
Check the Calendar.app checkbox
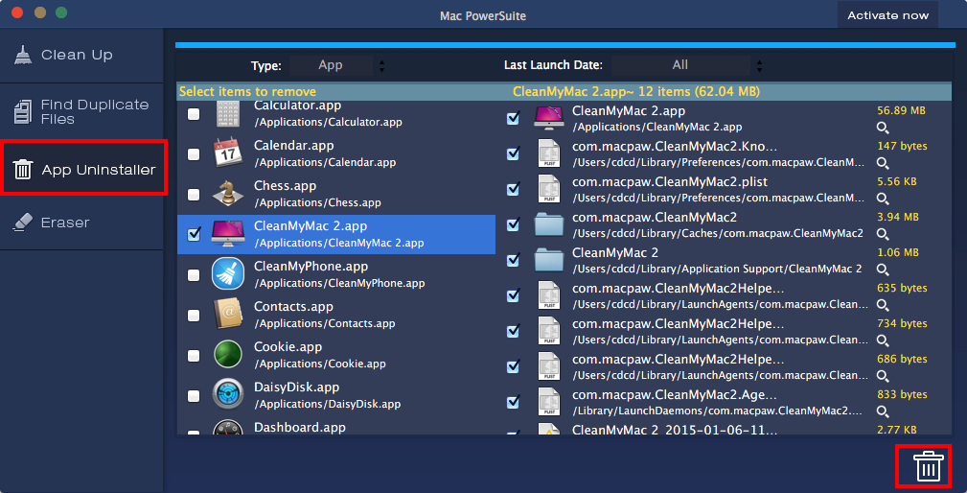[x=194, y=154]
